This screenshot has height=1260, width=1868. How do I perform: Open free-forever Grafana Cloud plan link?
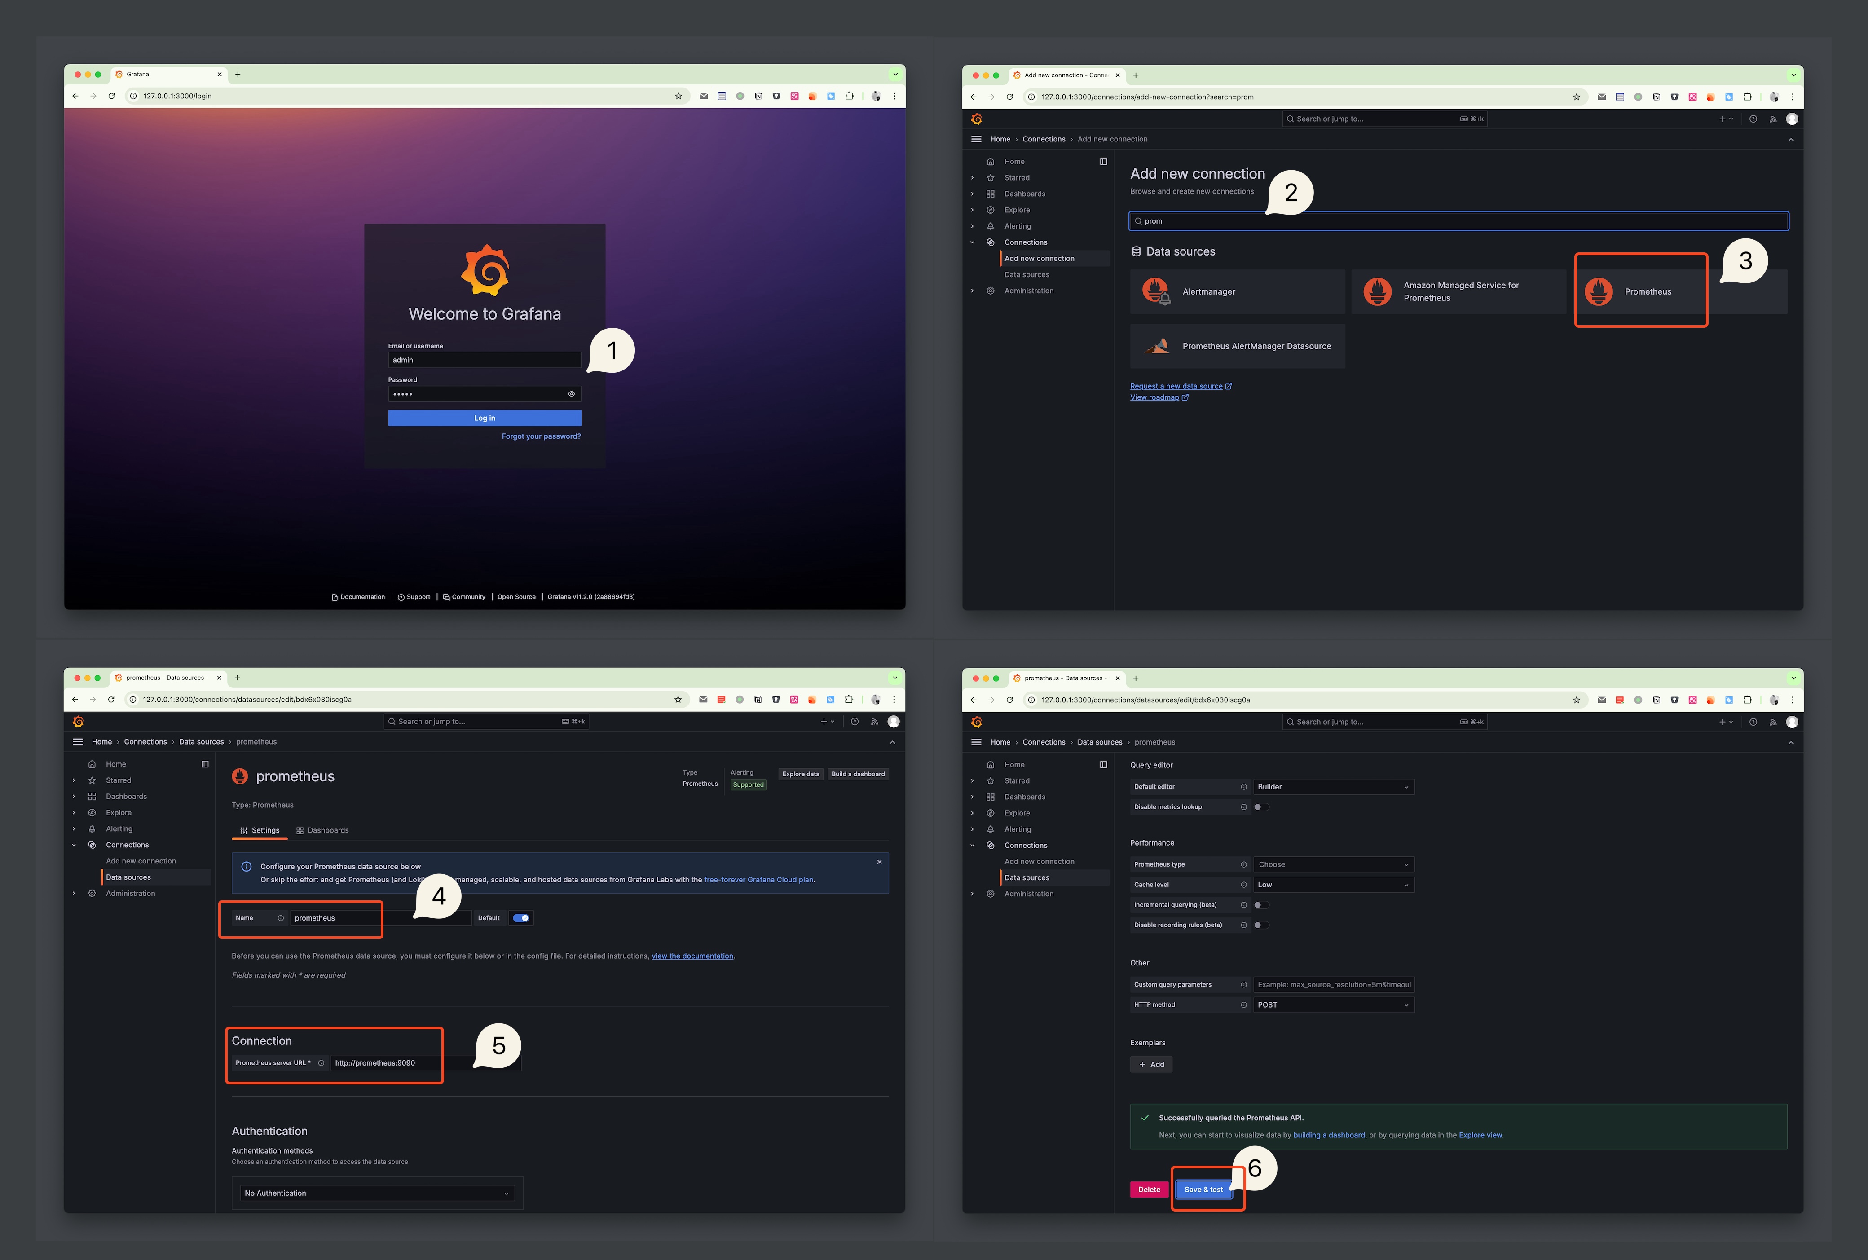point(758,880)
